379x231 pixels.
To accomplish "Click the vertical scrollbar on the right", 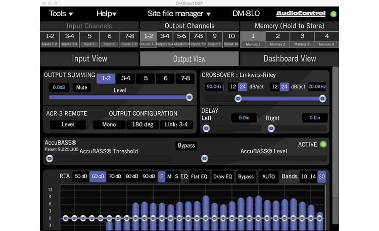I will [335, 145].
